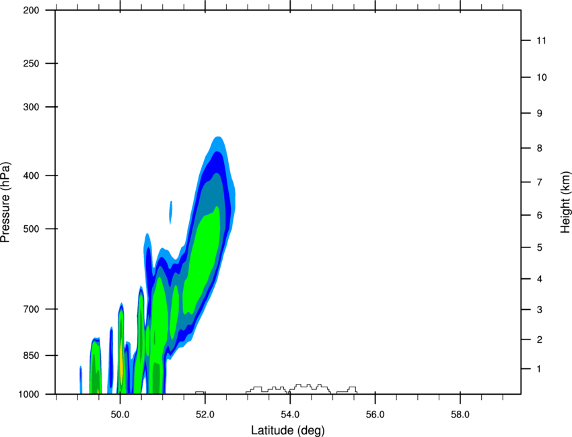Click the 'Pressure (hPa)' axis title
Image resolution: width=572 pixels, height=437 pixels.
pyautogui.click(x=5, y=202)
